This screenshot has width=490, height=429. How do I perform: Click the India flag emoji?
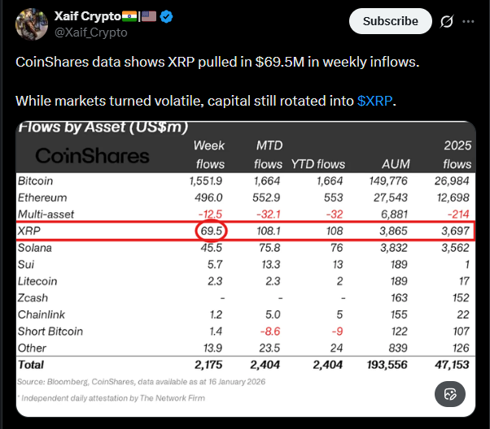coord(129,16)
